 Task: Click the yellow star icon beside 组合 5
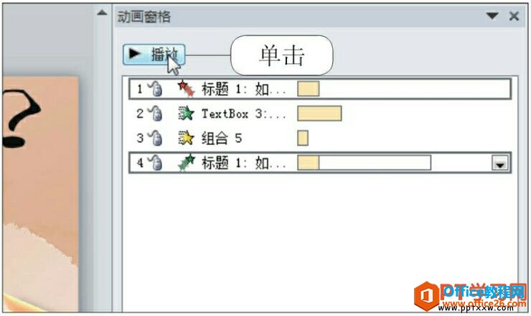point(186,138)
